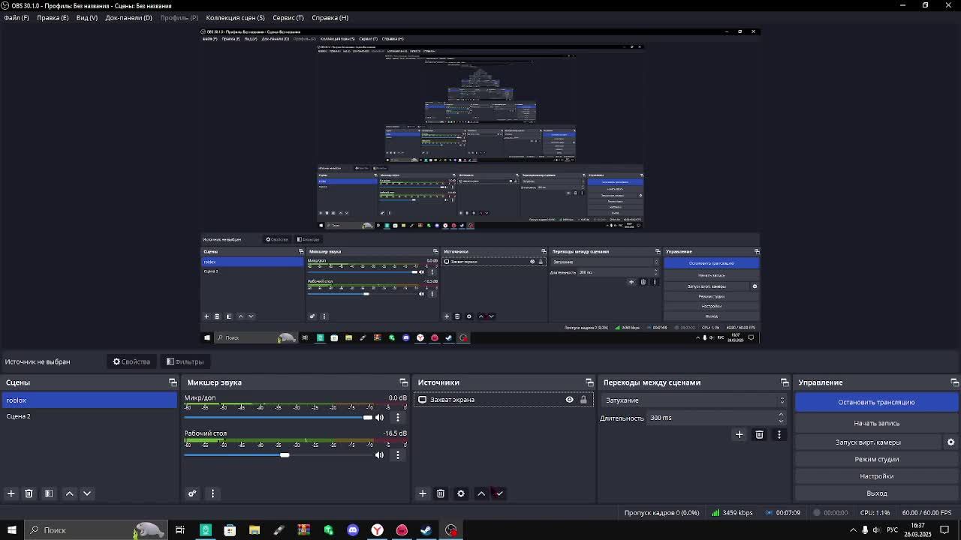
Task: Open the Микр/доп options three-dots menu
Action: click(398, 418)
